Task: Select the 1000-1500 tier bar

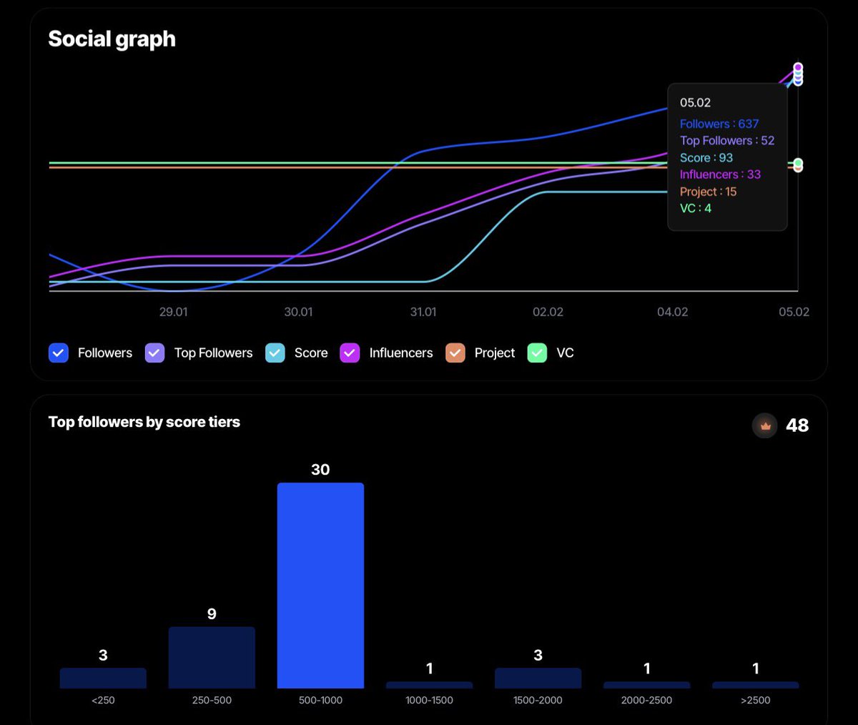Action: (x=429, y=685)
